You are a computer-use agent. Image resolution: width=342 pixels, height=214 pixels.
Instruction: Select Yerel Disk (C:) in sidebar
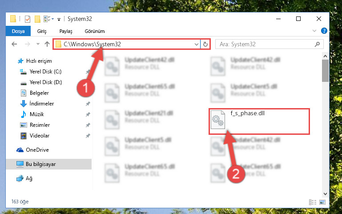[46, 72]
